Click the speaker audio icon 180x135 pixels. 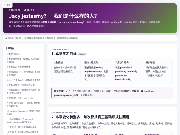click(6, 38)
